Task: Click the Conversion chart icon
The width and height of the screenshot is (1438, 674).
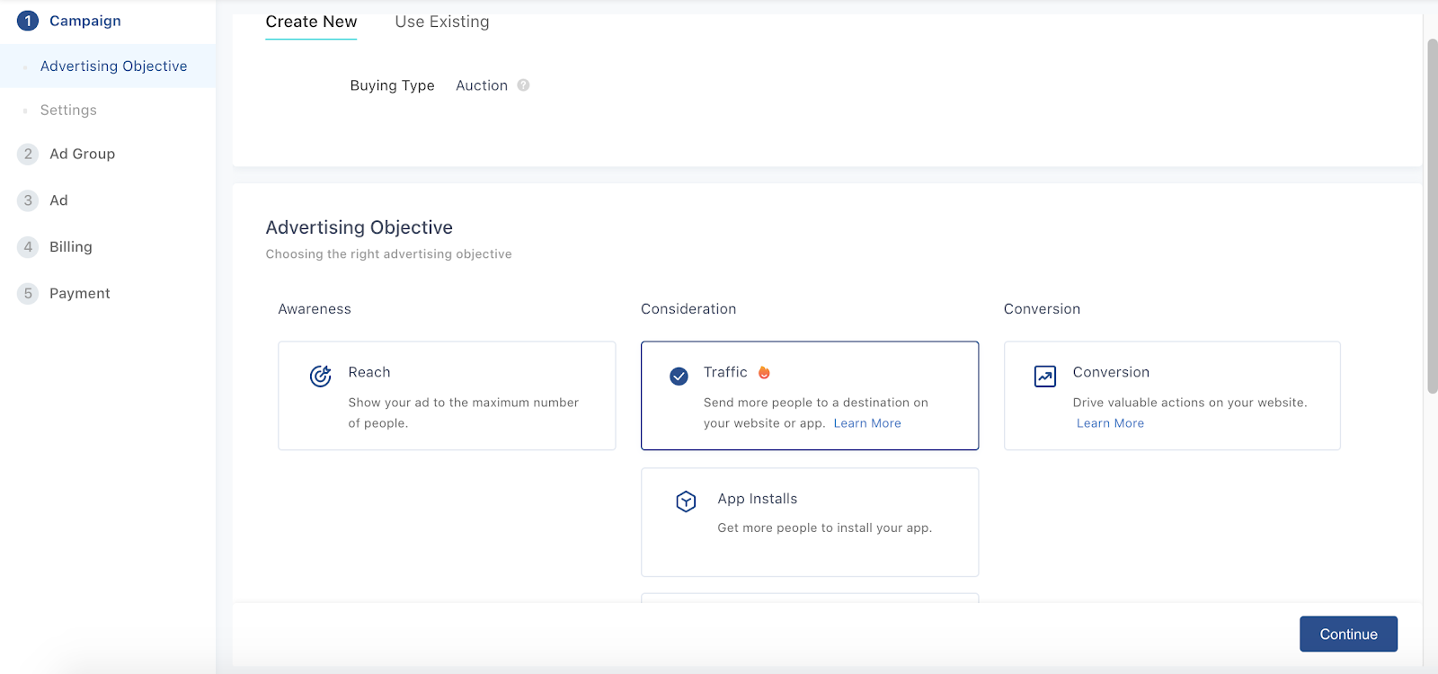Action: 1045,376
